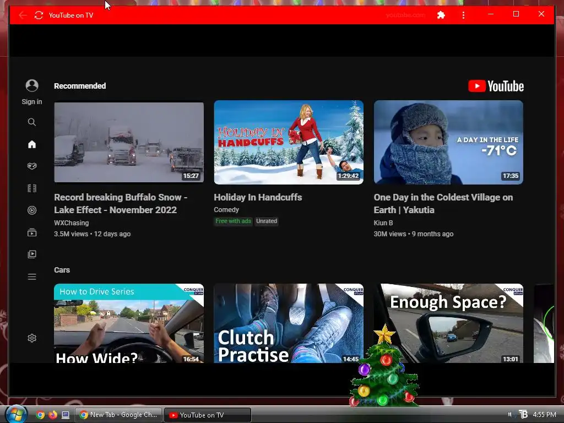Open the Settings gear in sidebar

tap(32, 338)
